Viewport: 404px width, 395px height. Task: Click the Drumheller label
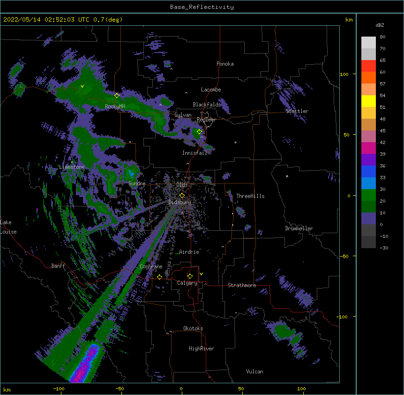[x=299, y=228]
